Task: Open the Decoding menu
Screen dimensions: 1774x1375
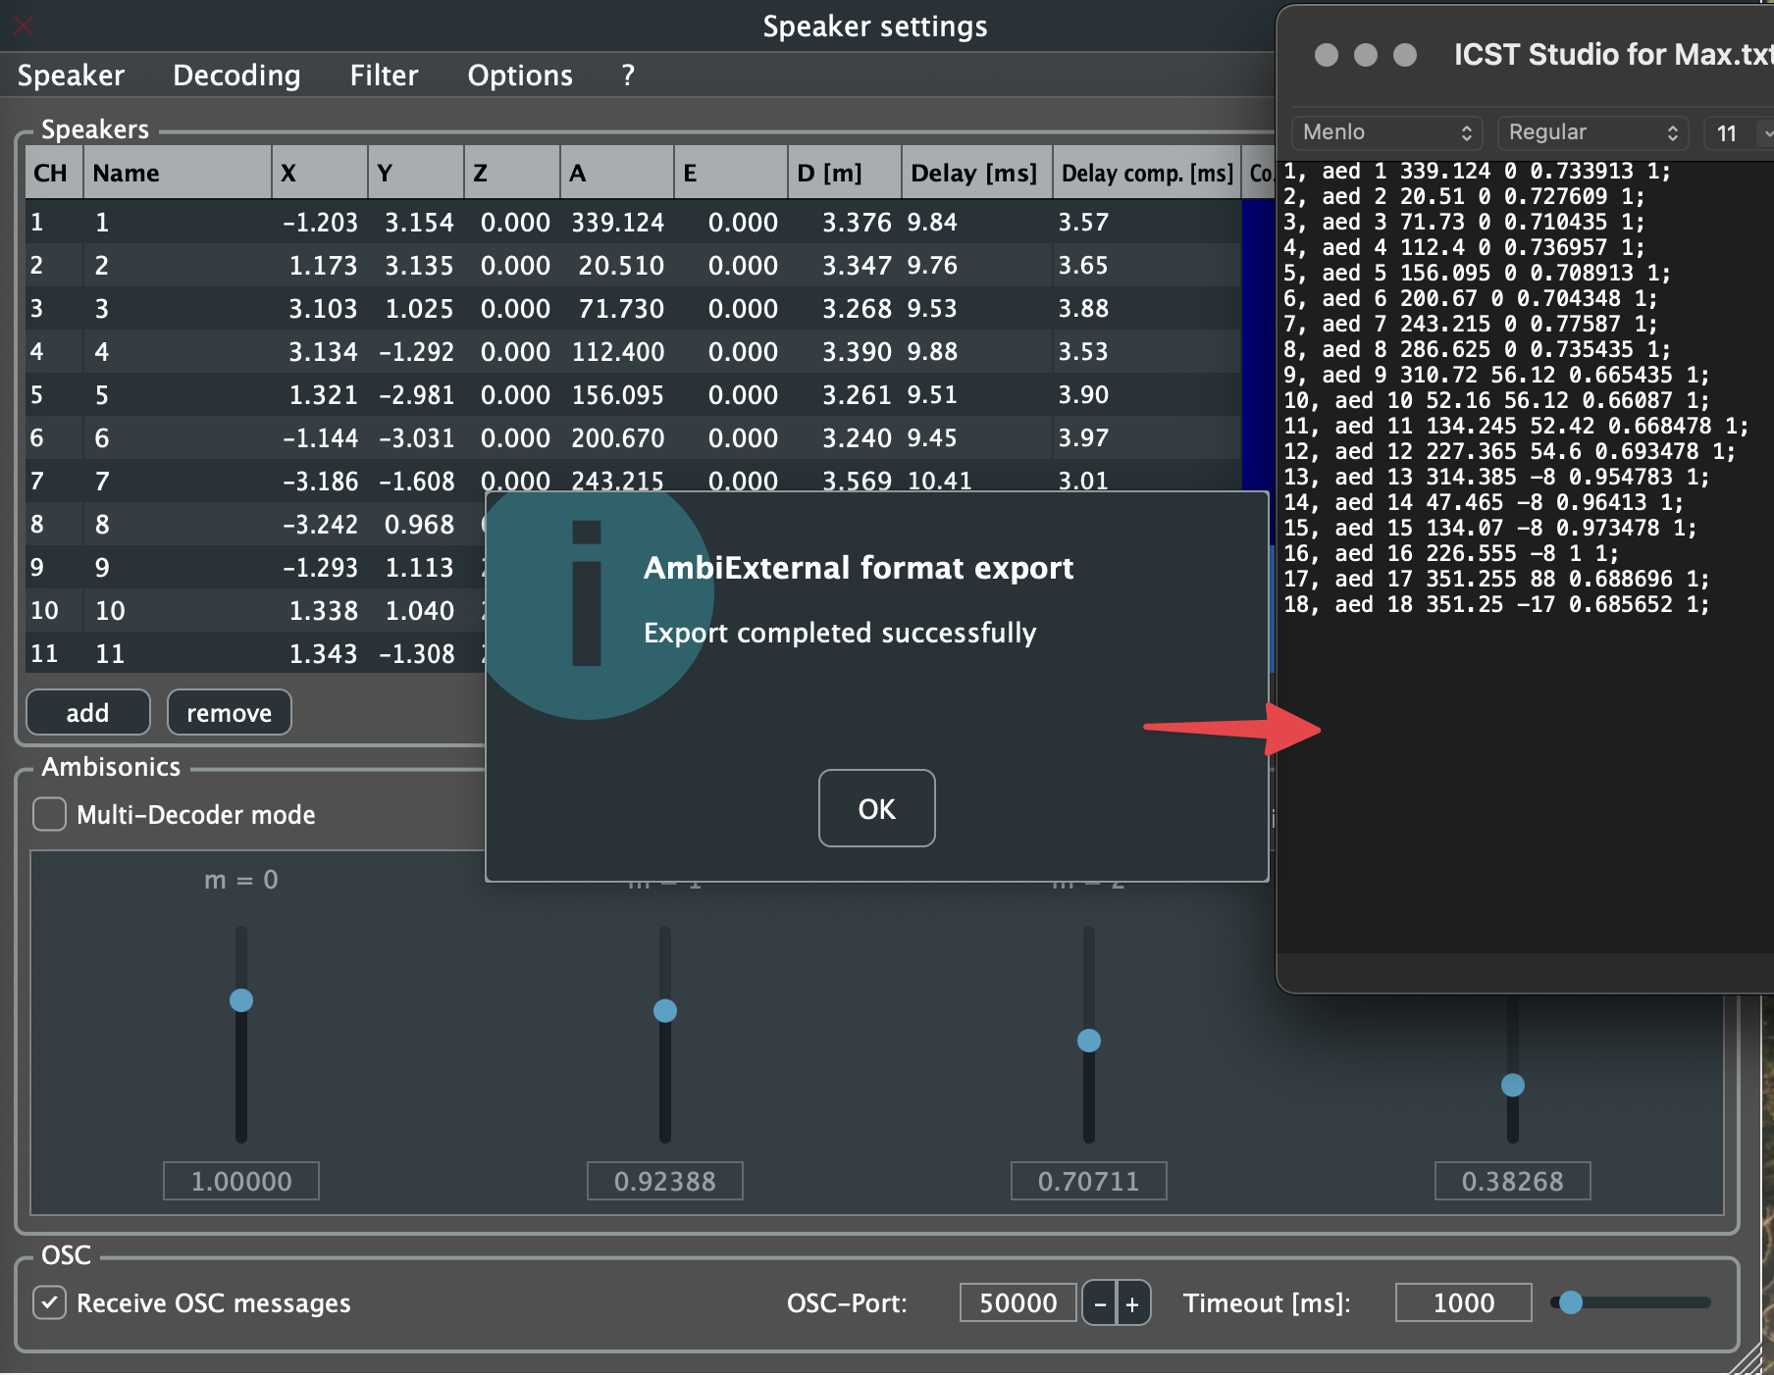Action: [236, 76]
